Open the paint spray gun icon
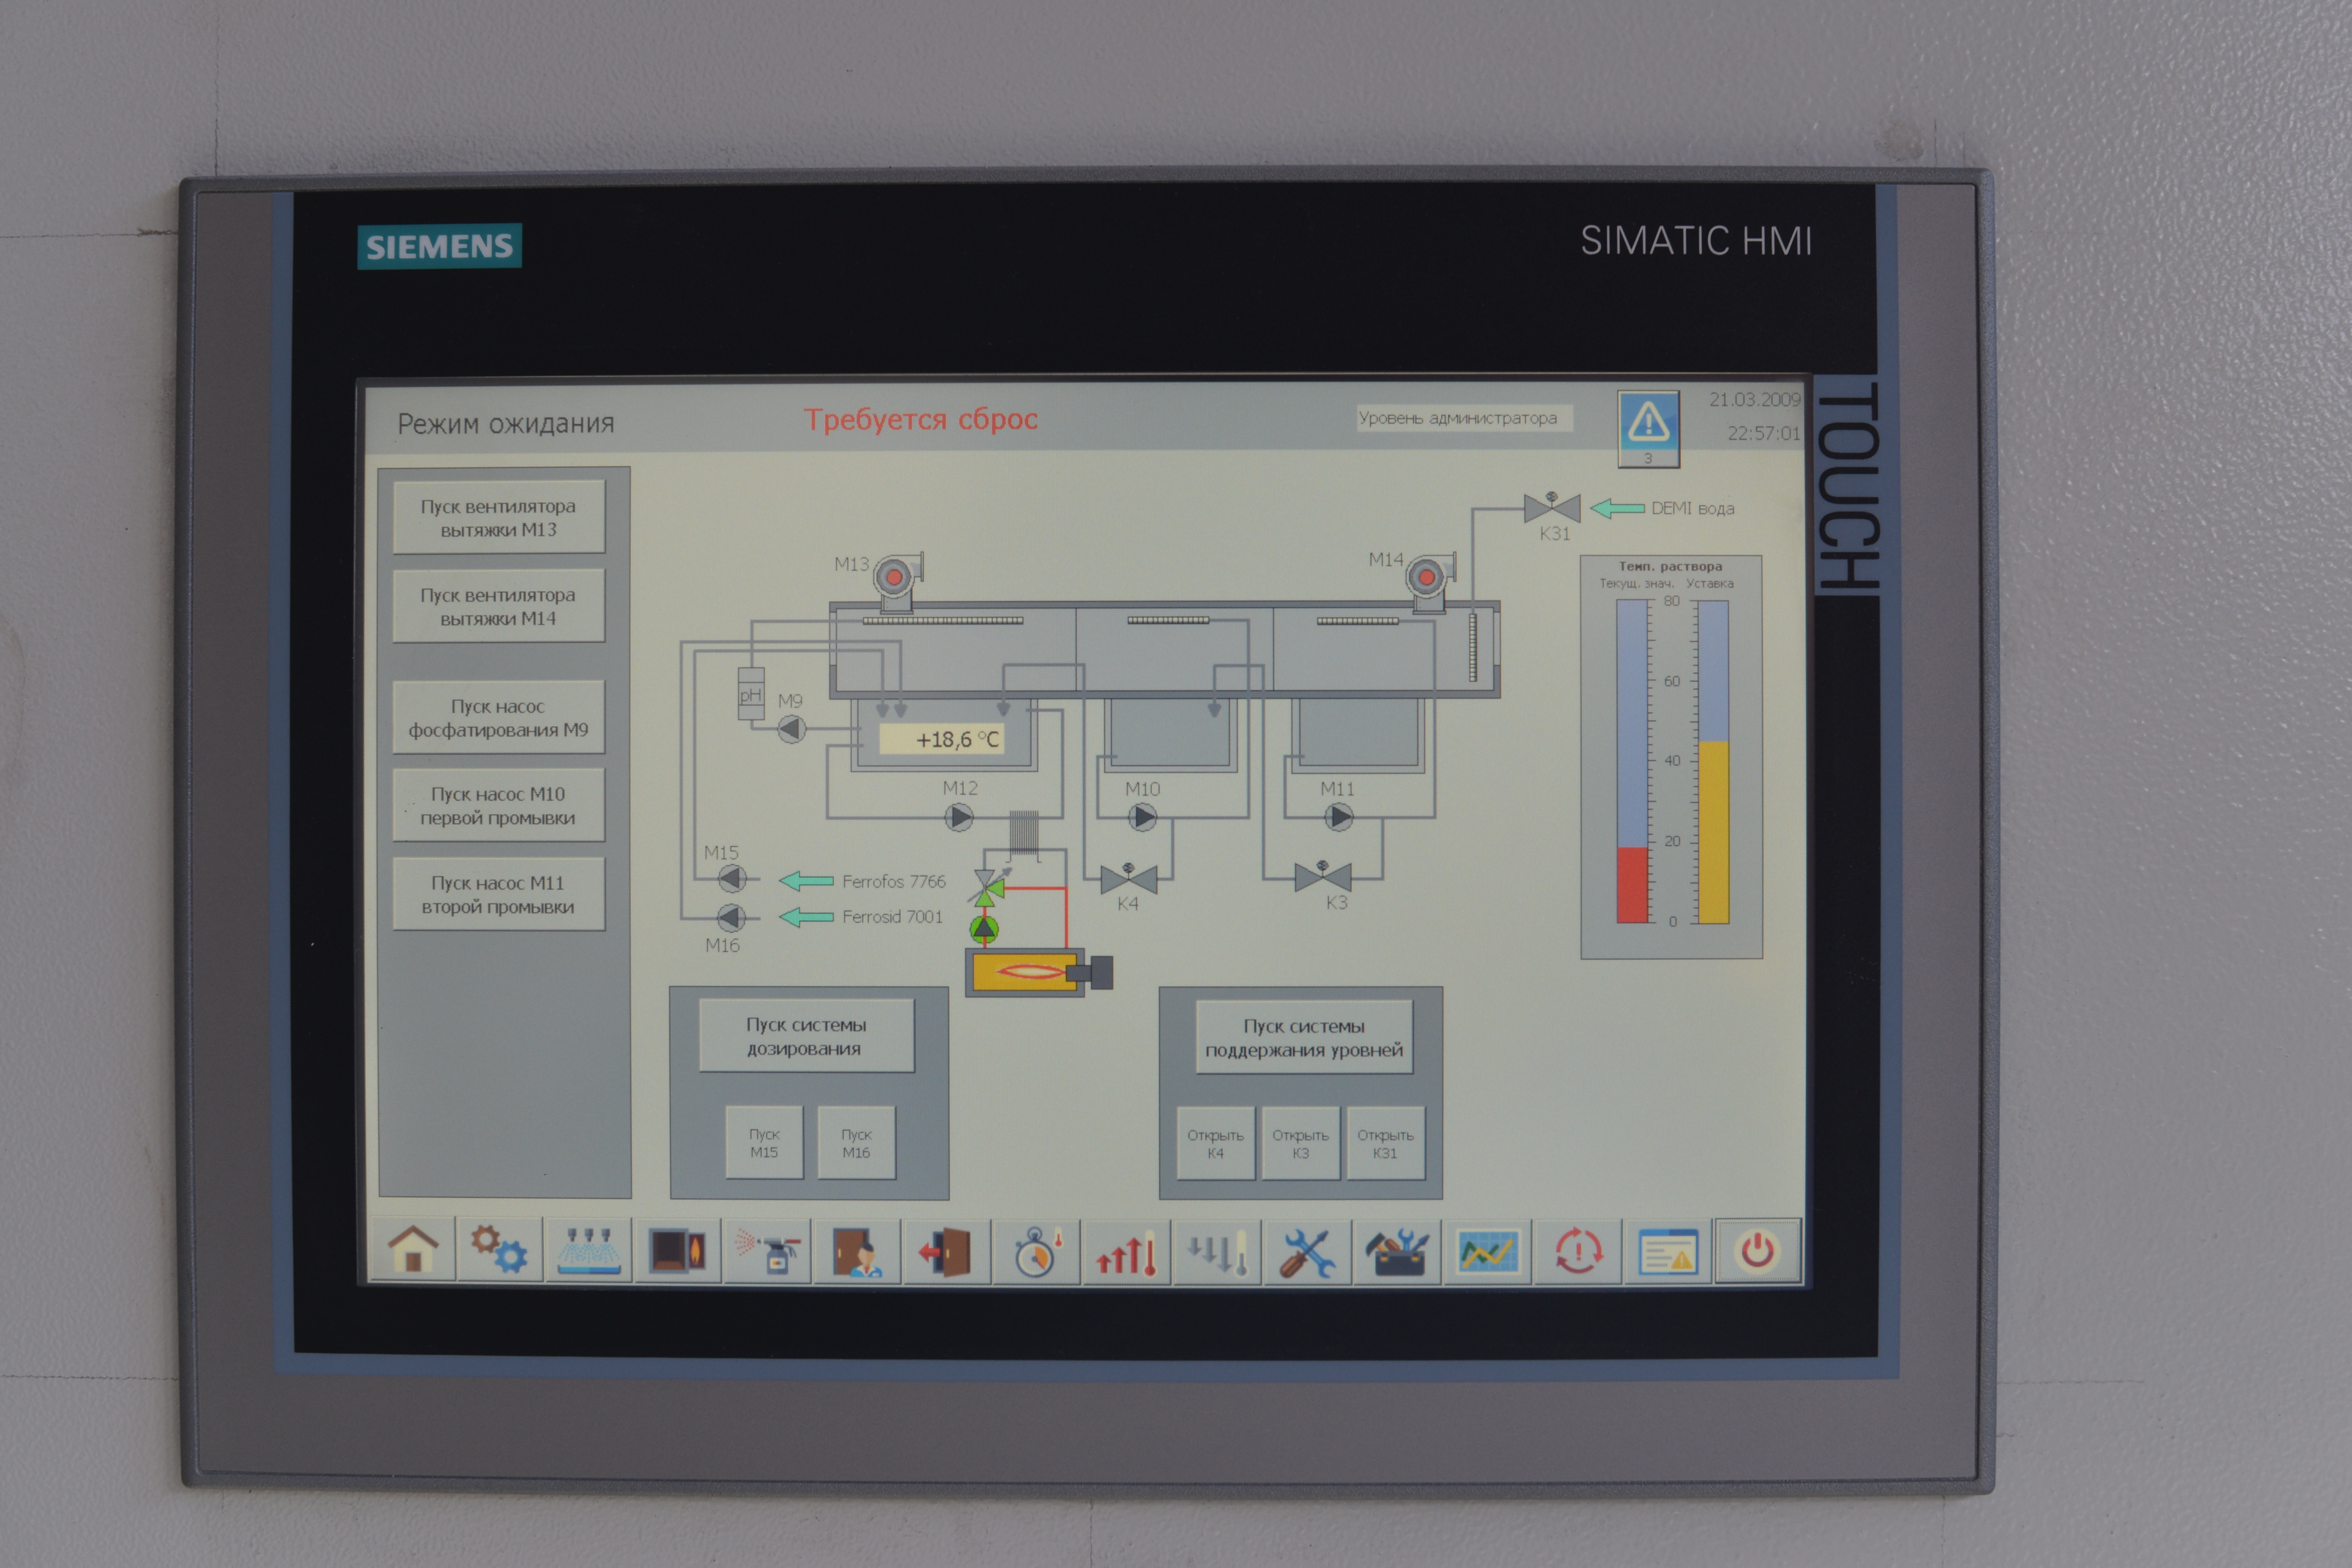Viewport: 2352px width, 1568px height. click(767, 1250)
